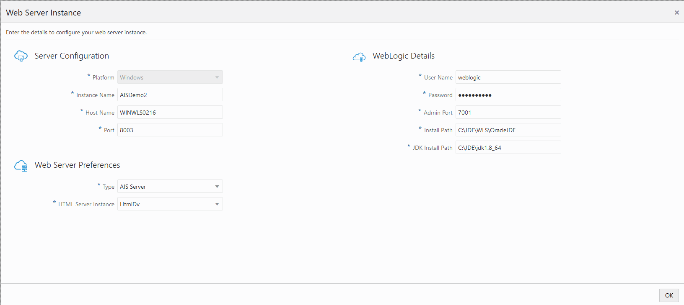
Task: Close the Web Server Instance dialog
Action: (x=676, y=13)
